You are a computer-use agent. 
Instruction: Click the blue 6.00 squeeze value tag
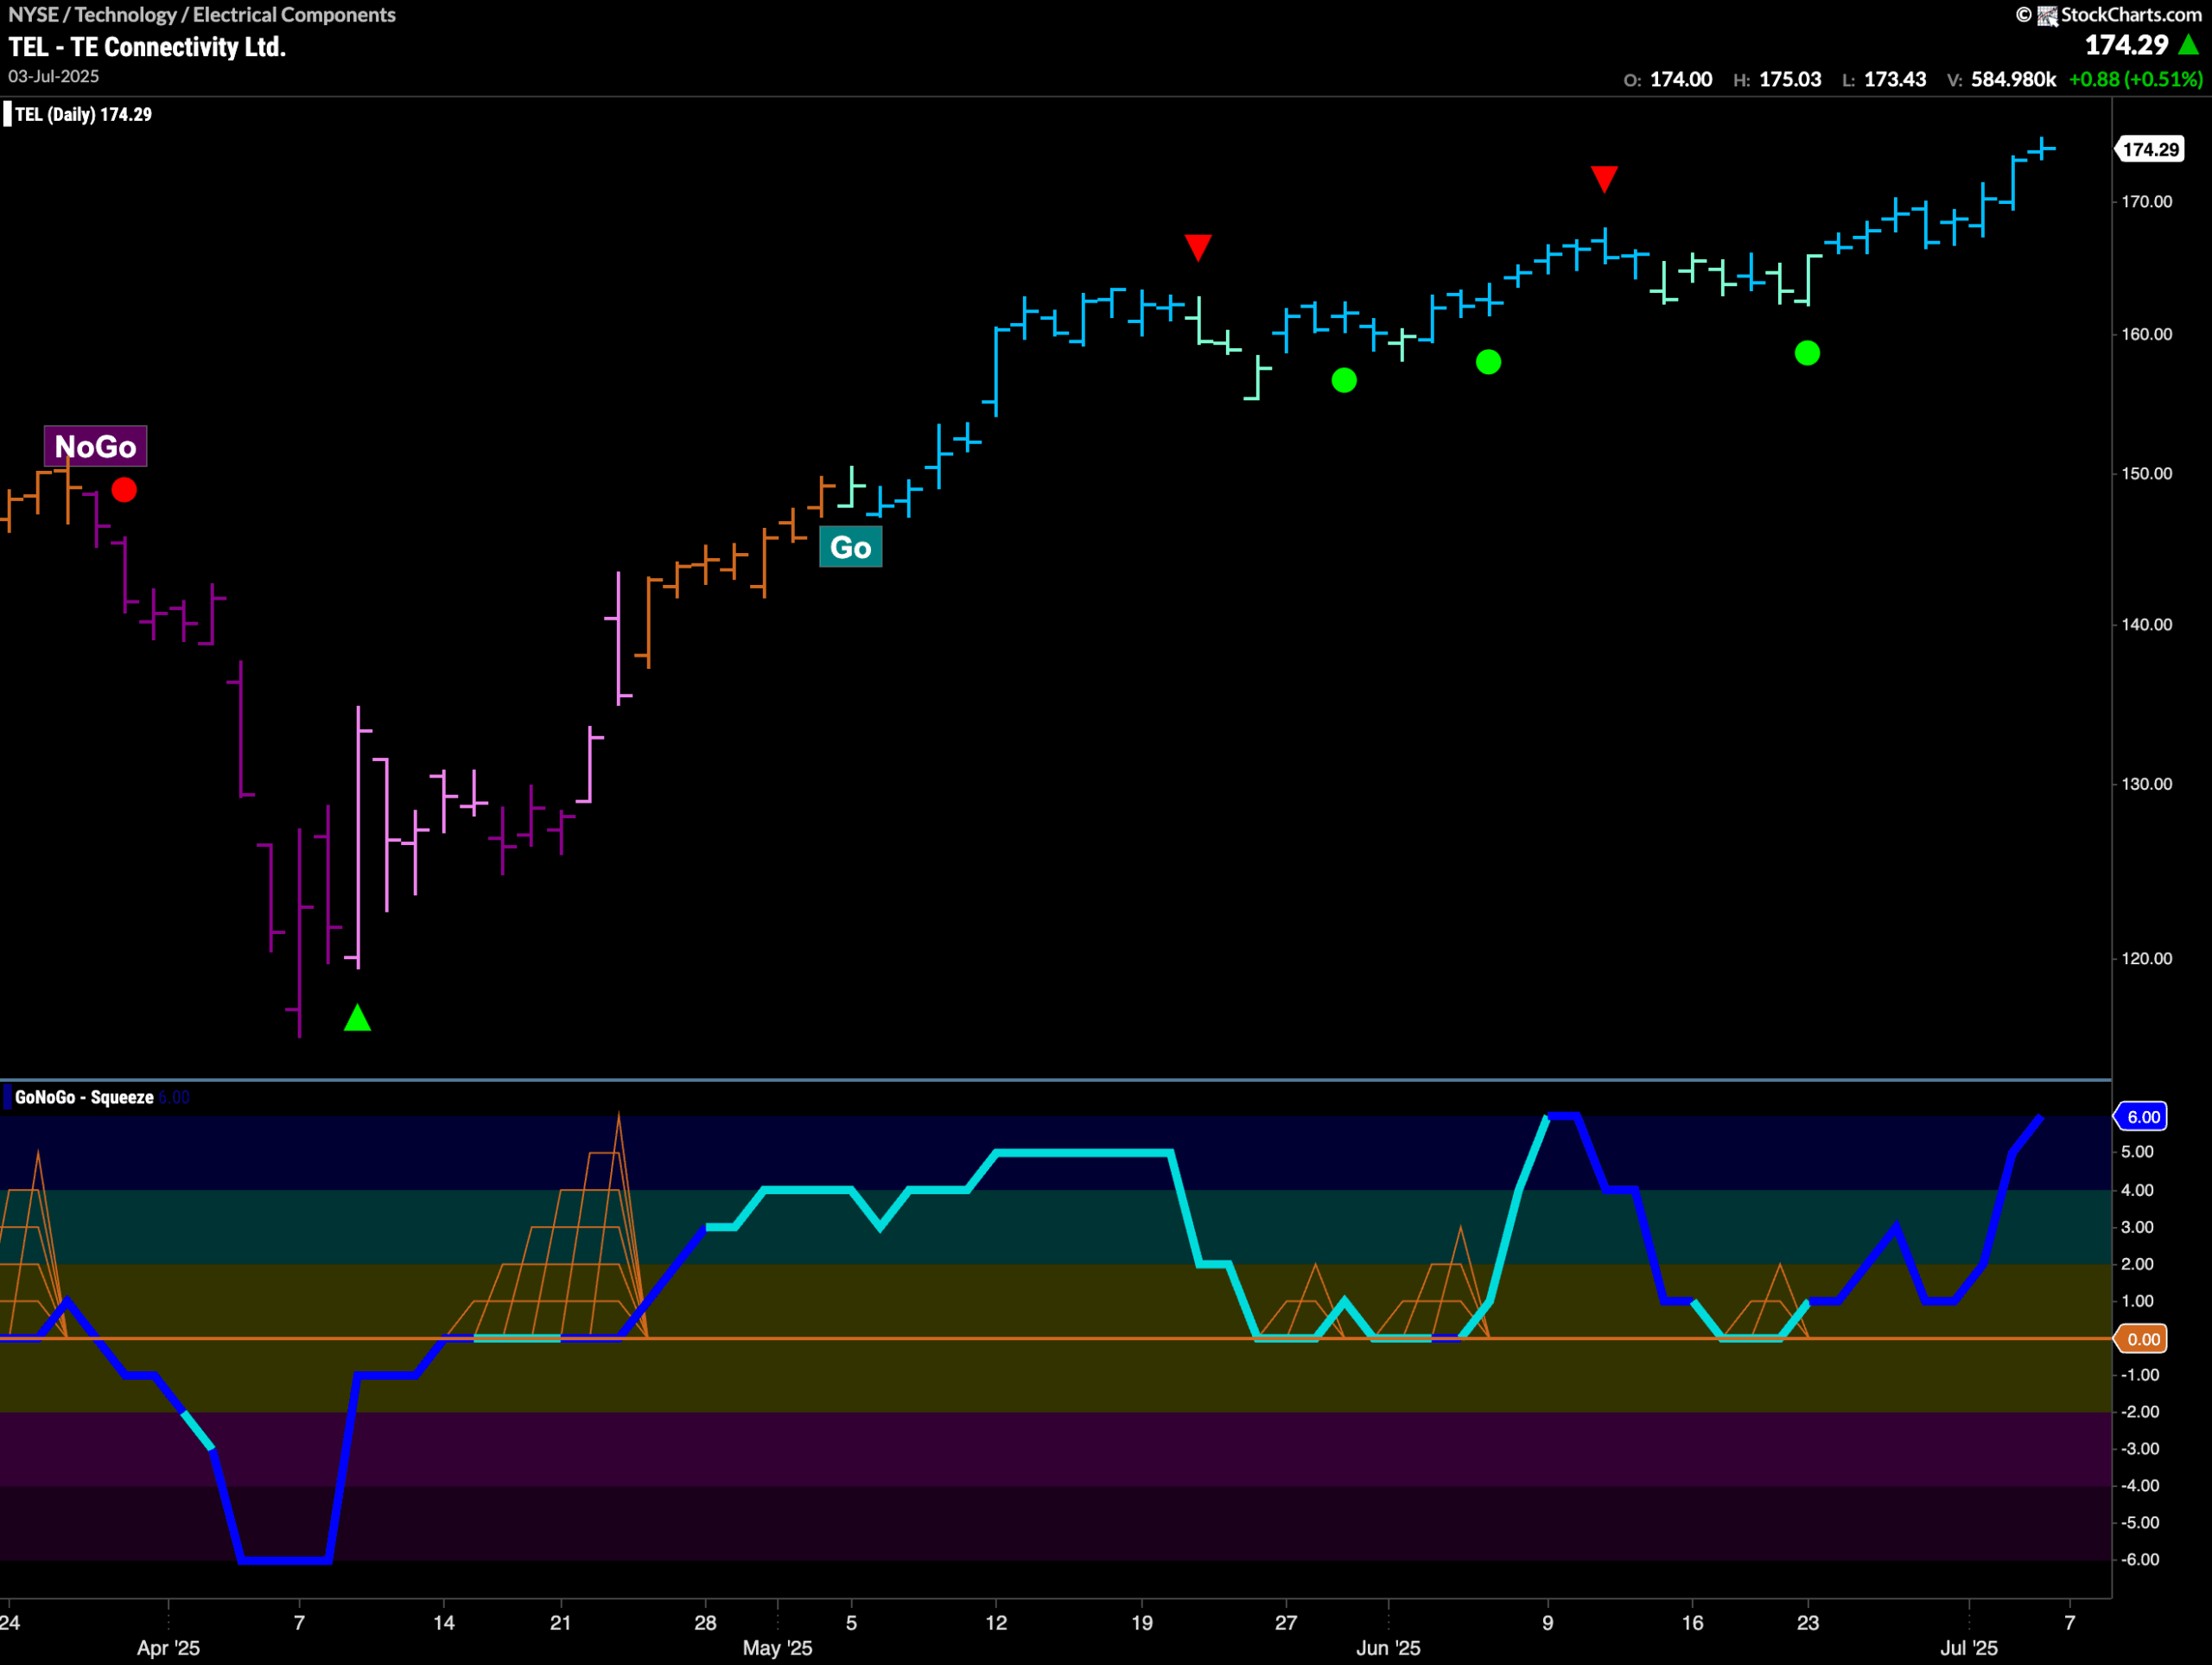pyautogui.click(x=2142, y=1117)
